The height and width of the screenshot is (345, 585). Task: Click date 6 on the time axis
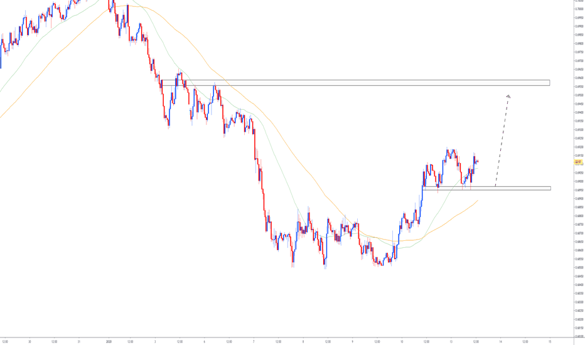(204, 342)
